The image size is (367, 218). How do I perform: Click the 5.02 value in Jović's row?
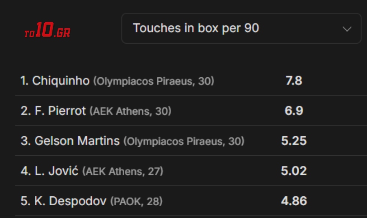pos(294,171)
